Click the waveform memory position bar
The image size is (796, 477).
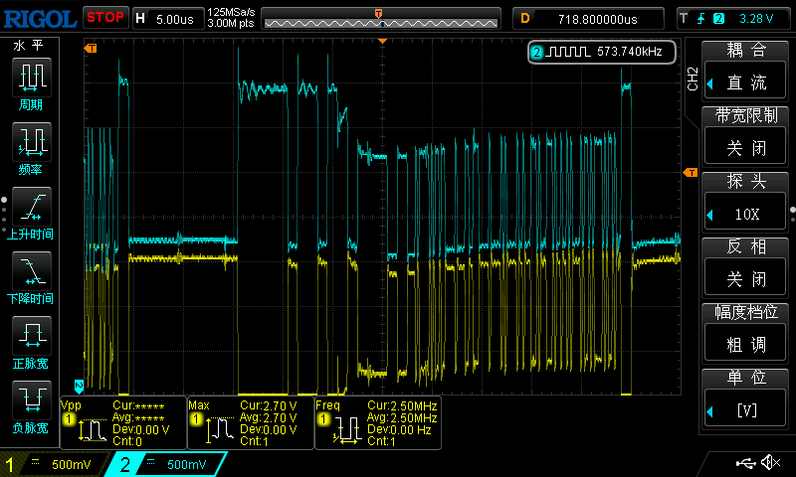tap(380, 18)
